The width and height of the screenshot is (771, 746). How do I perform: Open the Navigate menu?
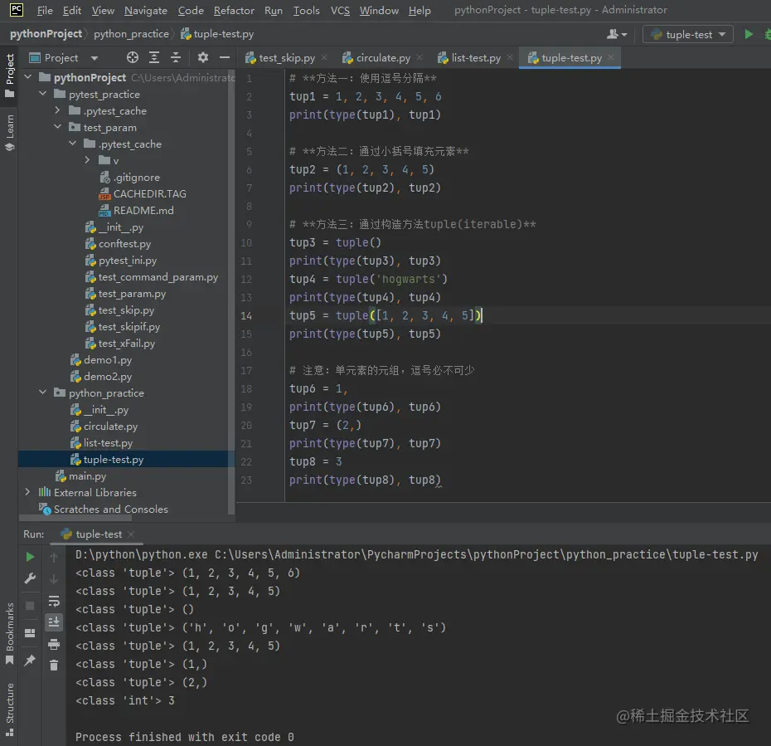[x=146, y=10]
